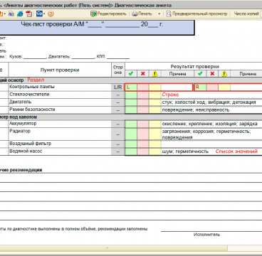This screenshot has width=262, height=256.
Task: Click the second green checkmark header icon
Action: [200, 74]
